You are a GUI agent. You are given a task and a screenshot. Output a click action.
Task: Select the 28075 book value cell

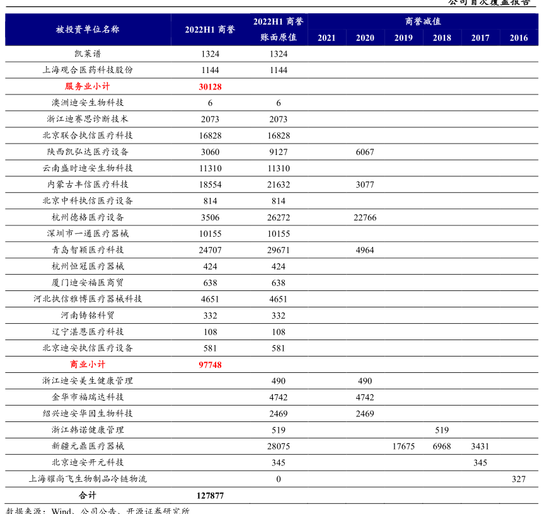[x=279, y=447]
